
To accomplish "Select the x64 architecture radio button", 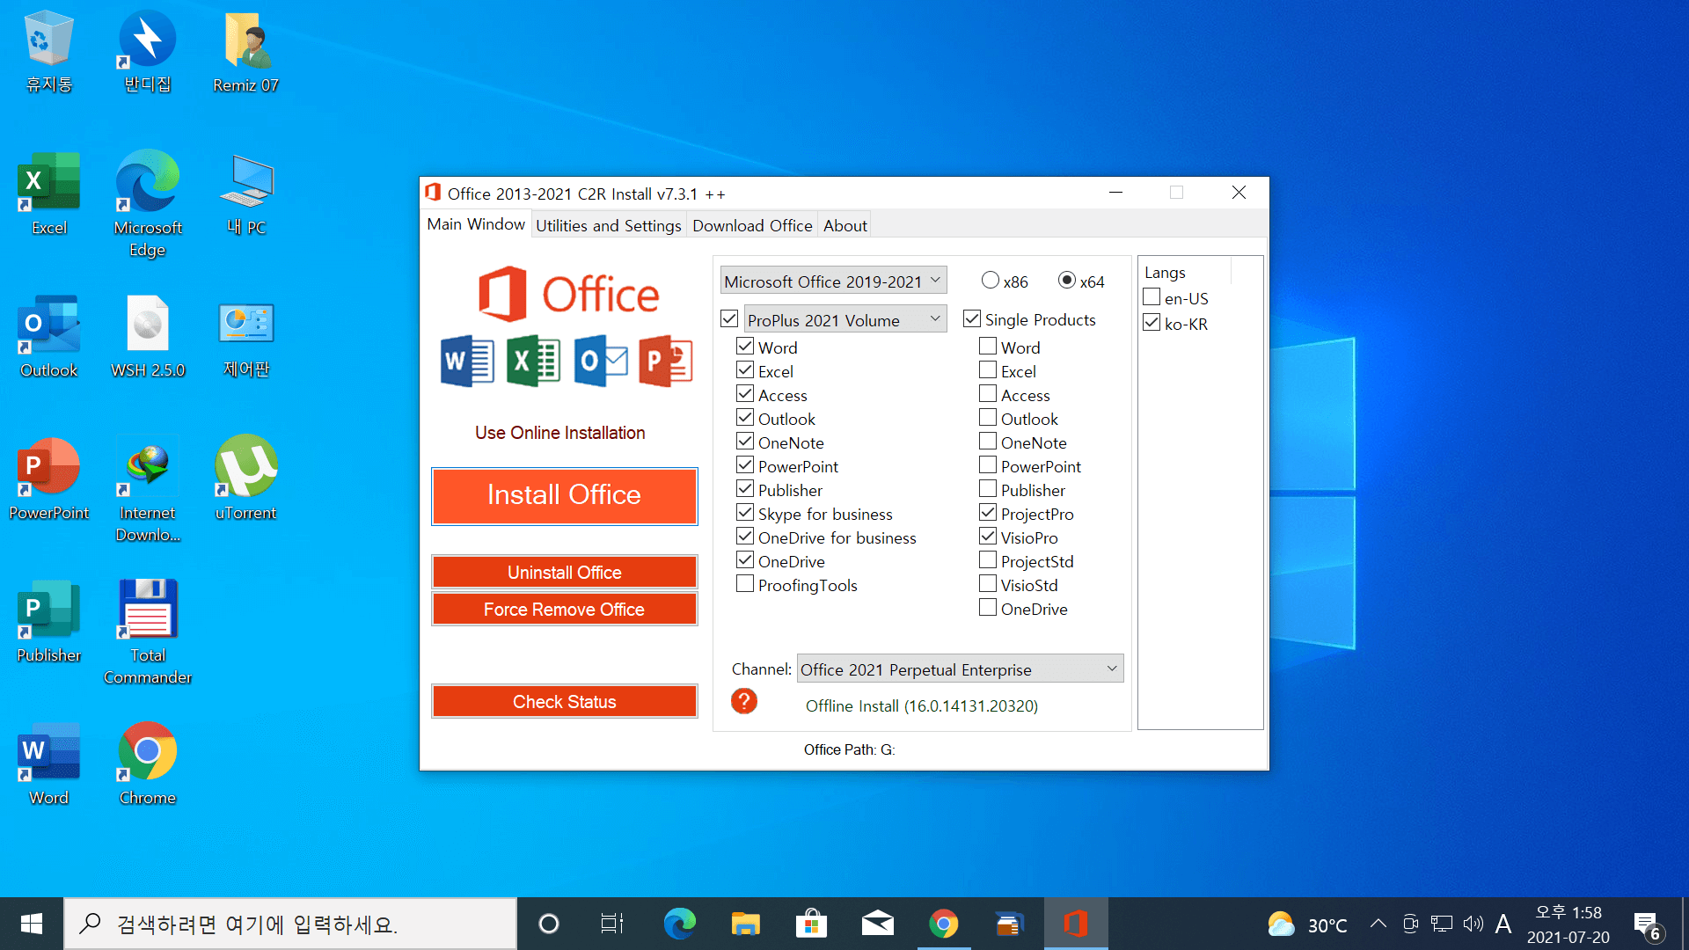I will pos(1067,280).
